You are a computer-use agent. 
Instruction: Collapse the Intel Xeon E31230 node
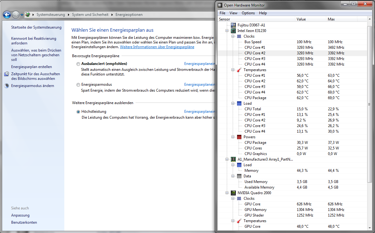227,31
